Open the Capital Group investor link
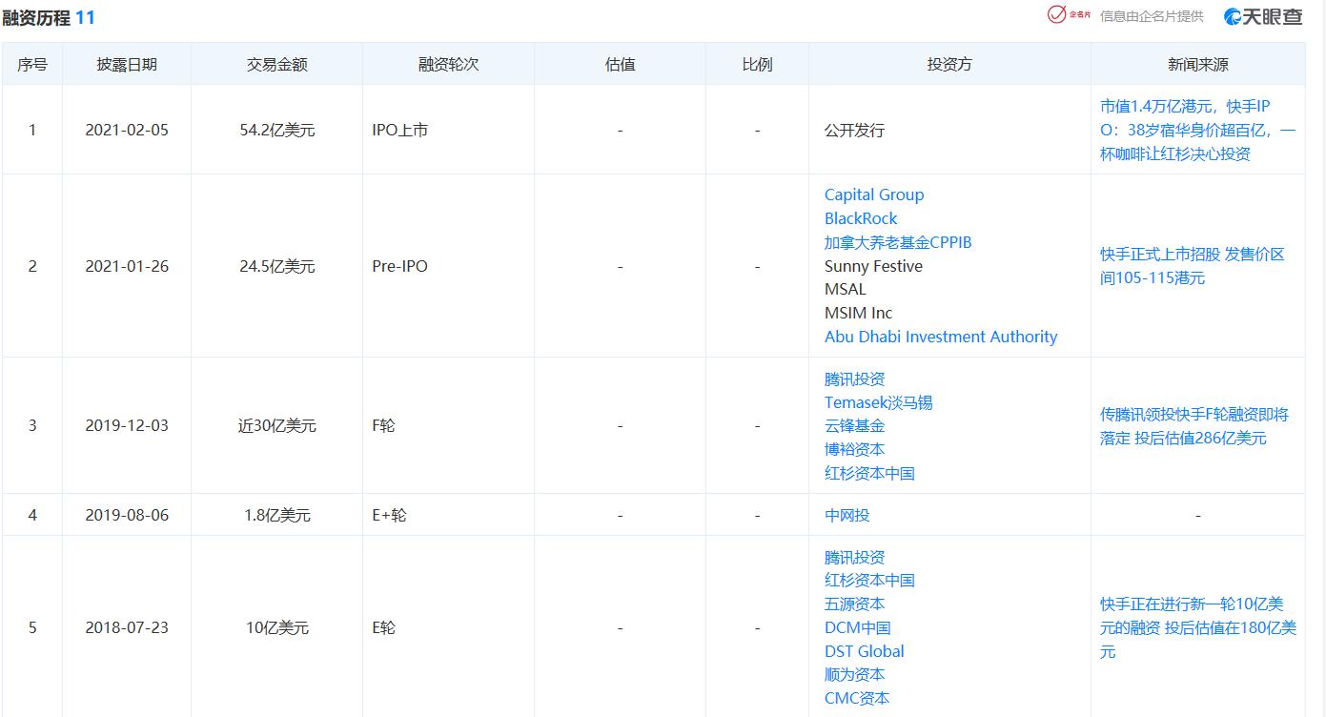 pos(874,195)
